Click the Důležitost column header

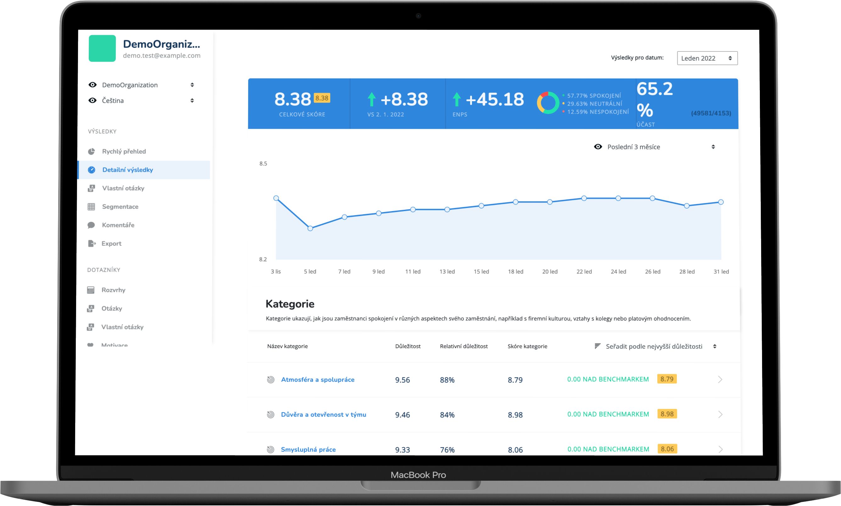point(408,346)
